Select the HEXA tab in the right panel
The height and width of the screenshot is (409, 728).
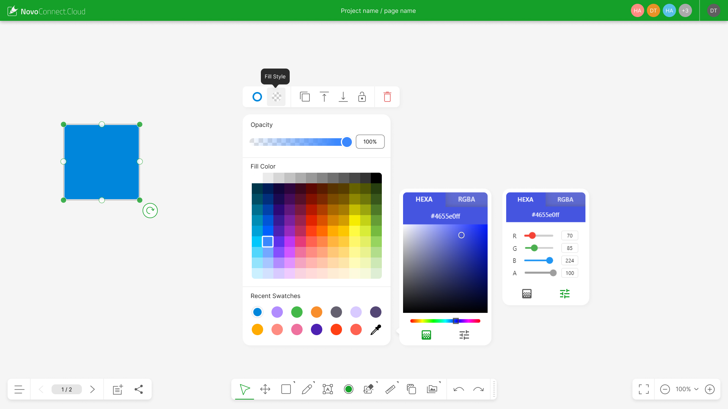click(525, 200)
